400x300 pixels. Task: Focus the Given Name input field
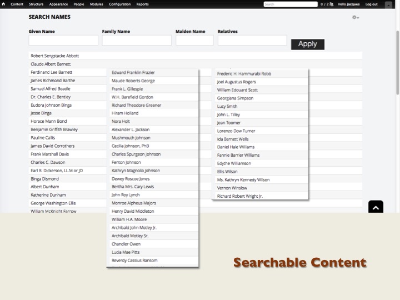63,41
